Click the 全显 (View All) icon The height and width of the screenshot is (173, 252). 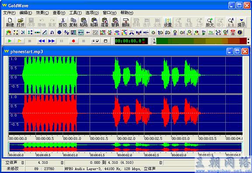point(178,22)
